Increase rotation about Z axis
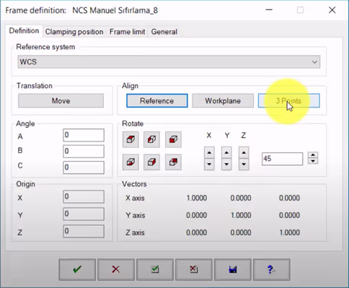 coord(244,152)
